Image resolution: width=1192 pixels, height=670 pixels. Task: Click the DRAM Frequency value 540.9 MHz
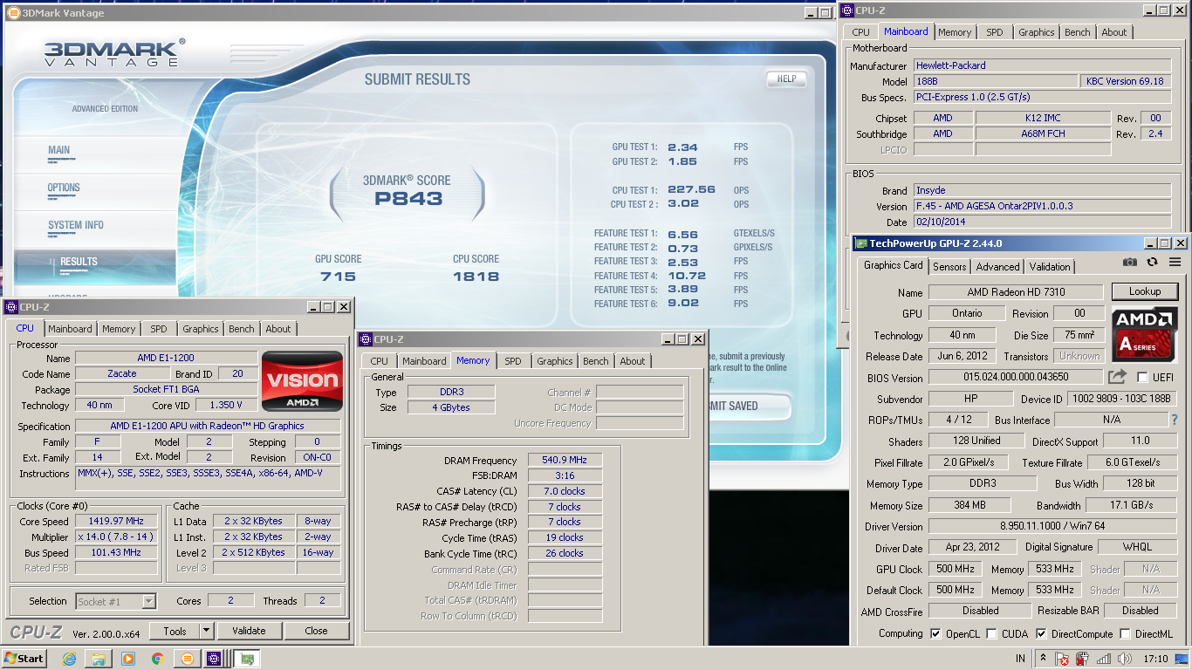565,461
